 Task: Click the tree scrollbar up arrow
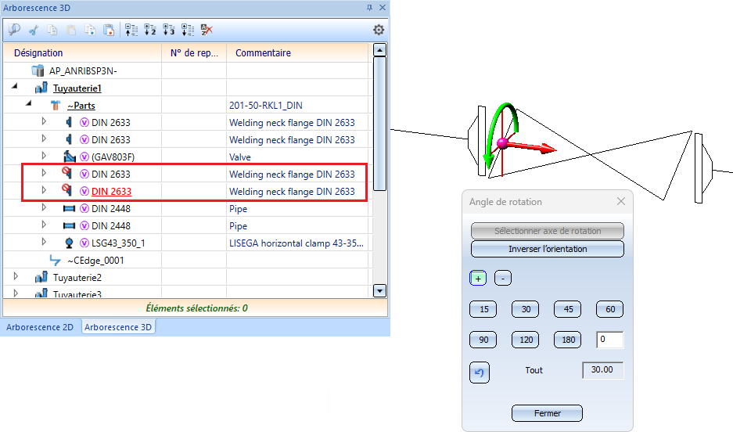380,50
